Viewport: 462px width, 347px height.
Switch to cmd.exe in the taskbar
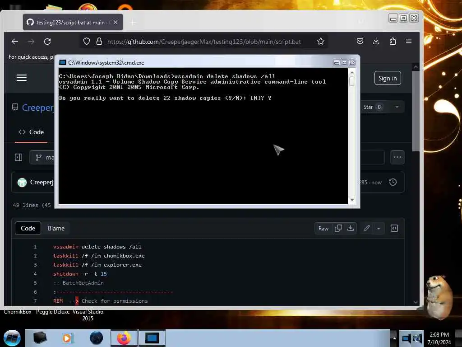point(152,338)
